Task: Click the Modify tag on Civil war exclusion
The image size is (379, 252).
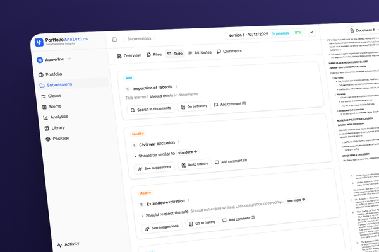Action: click(x=138, y=134)
